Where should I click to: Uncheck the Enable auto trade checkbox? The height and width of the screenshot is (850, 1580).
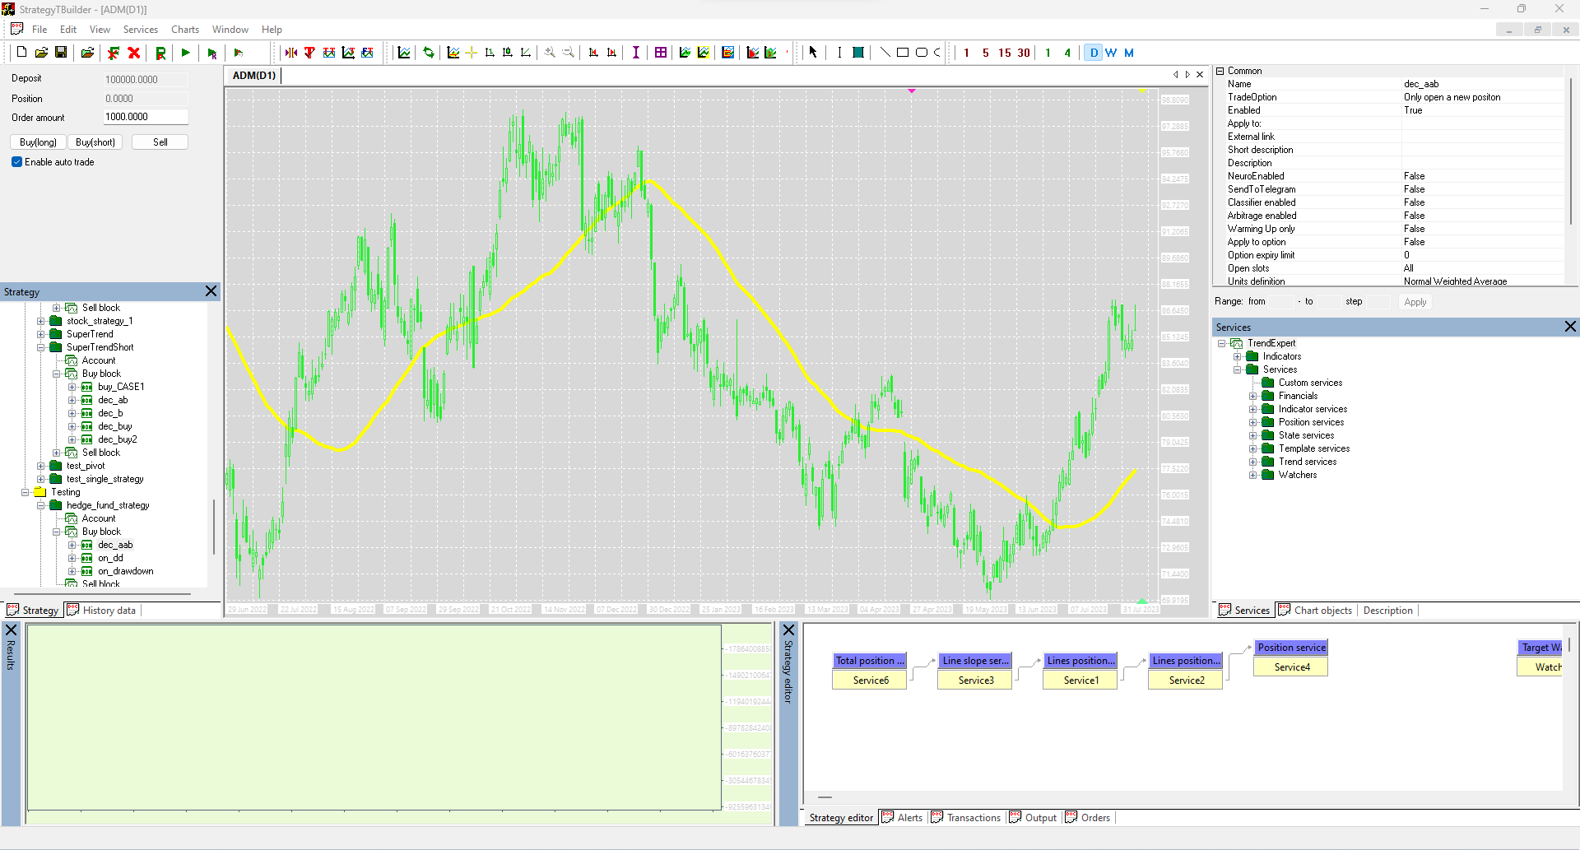pos(17,162)
